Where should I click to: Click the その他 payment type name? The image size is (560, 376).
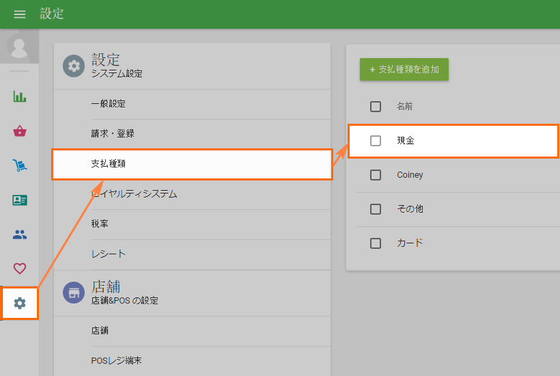click(x=410, y=209)
